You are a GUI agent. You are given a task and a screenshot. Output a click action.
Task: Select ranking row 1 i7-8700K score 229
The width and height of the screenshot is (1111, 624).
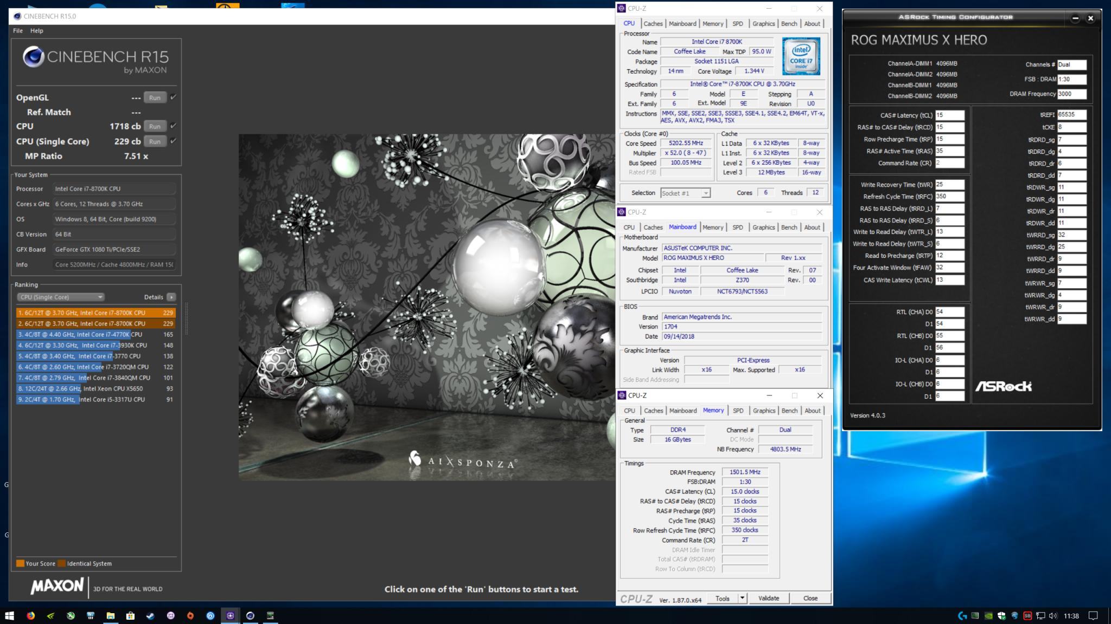[96, 313]
